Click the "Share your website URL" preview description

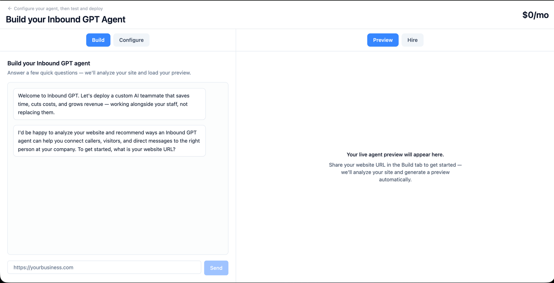pos(395,172)
